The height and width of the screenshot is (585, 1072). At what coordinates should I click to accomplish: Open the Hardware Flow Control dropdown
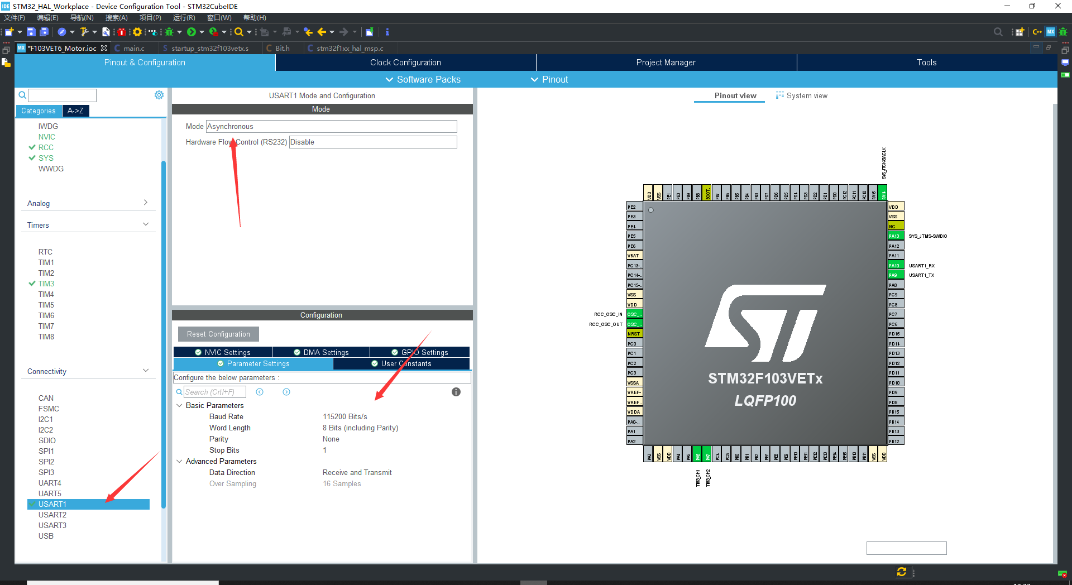click(x=373, y=142)
